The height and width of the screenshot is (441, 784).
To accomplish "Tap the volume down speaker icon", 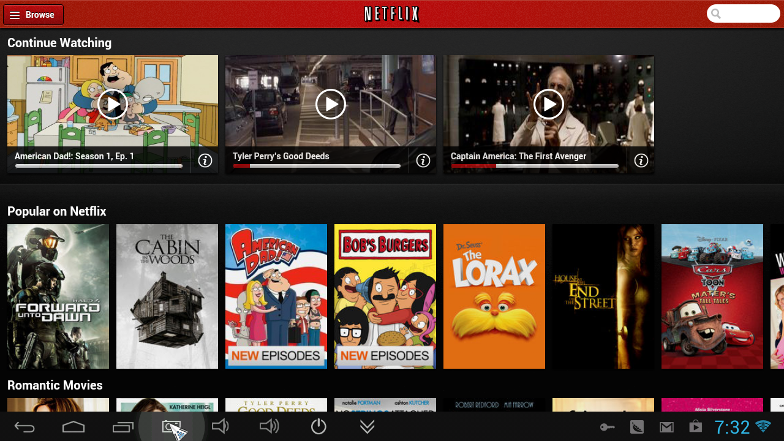I will coord(220,426).
